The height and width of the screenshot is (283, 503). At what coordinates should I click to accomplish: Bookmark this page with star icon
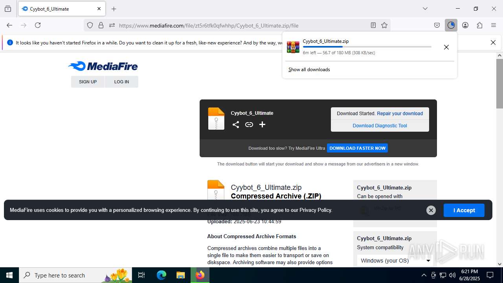click(384, 25)
